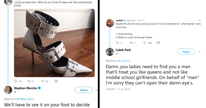Retweet rachel's tweet with 7 retweets

(x=131, y=43)
